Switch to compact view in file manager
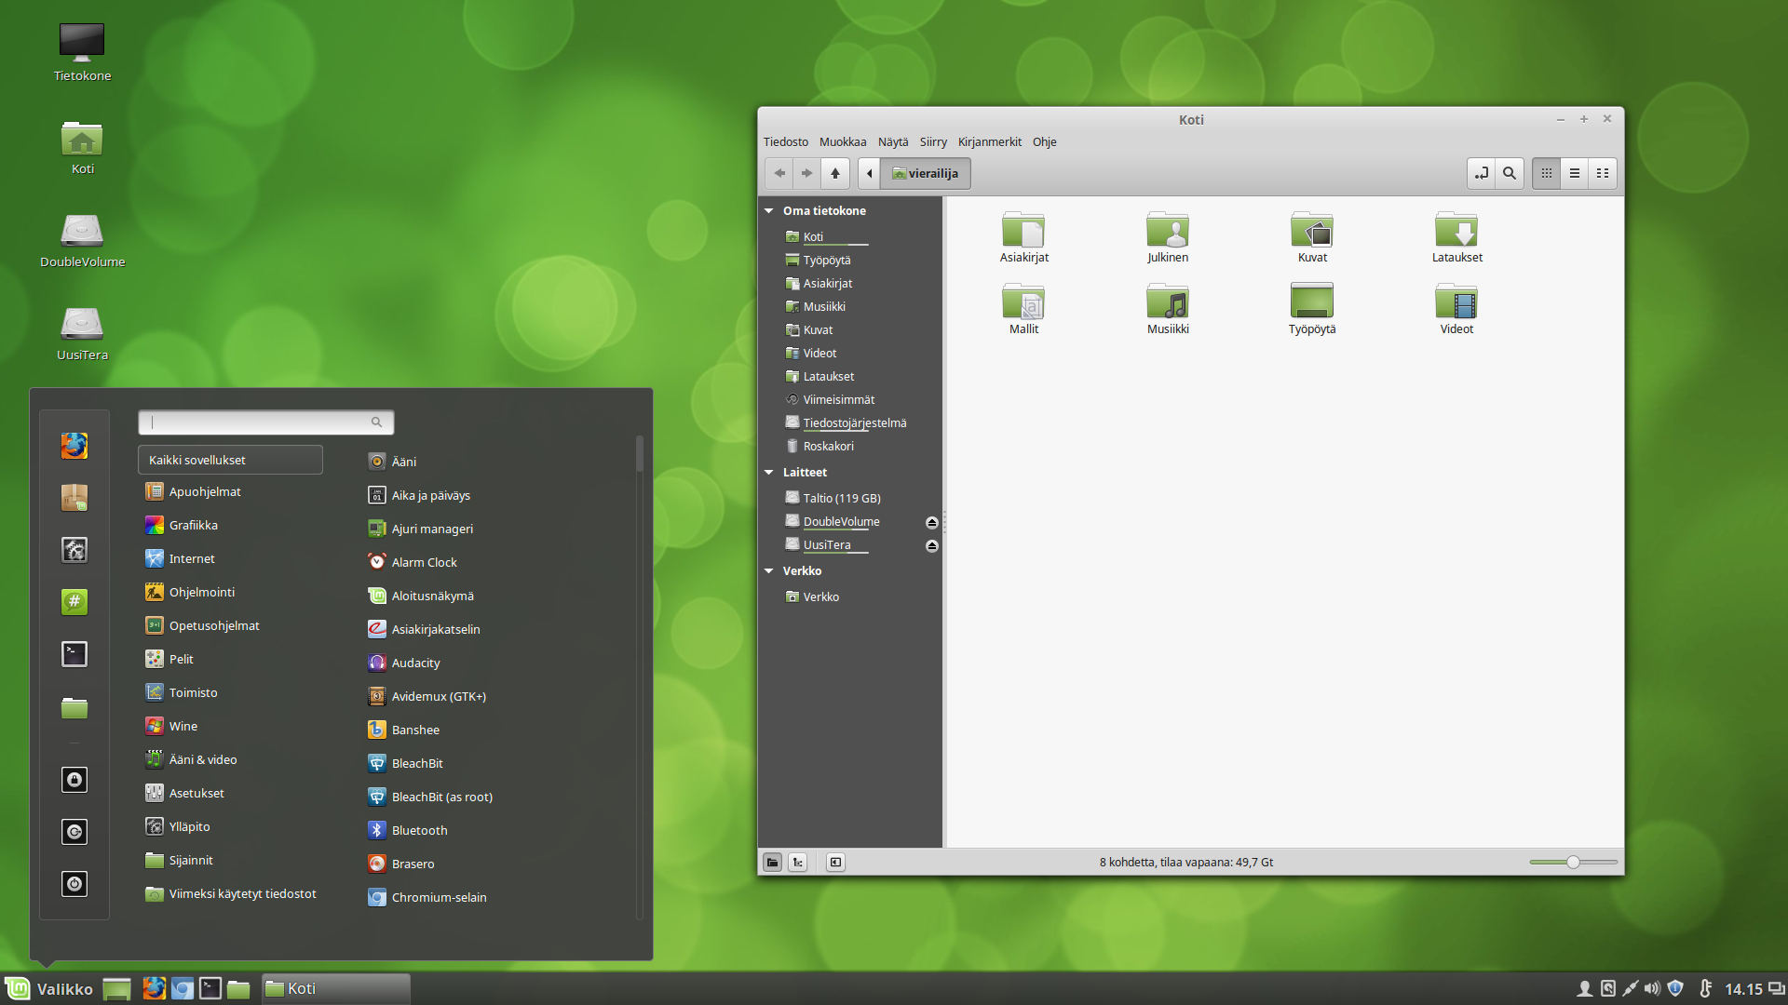Viewport: 1788px width, 1005px height. tap(1603, 173)
